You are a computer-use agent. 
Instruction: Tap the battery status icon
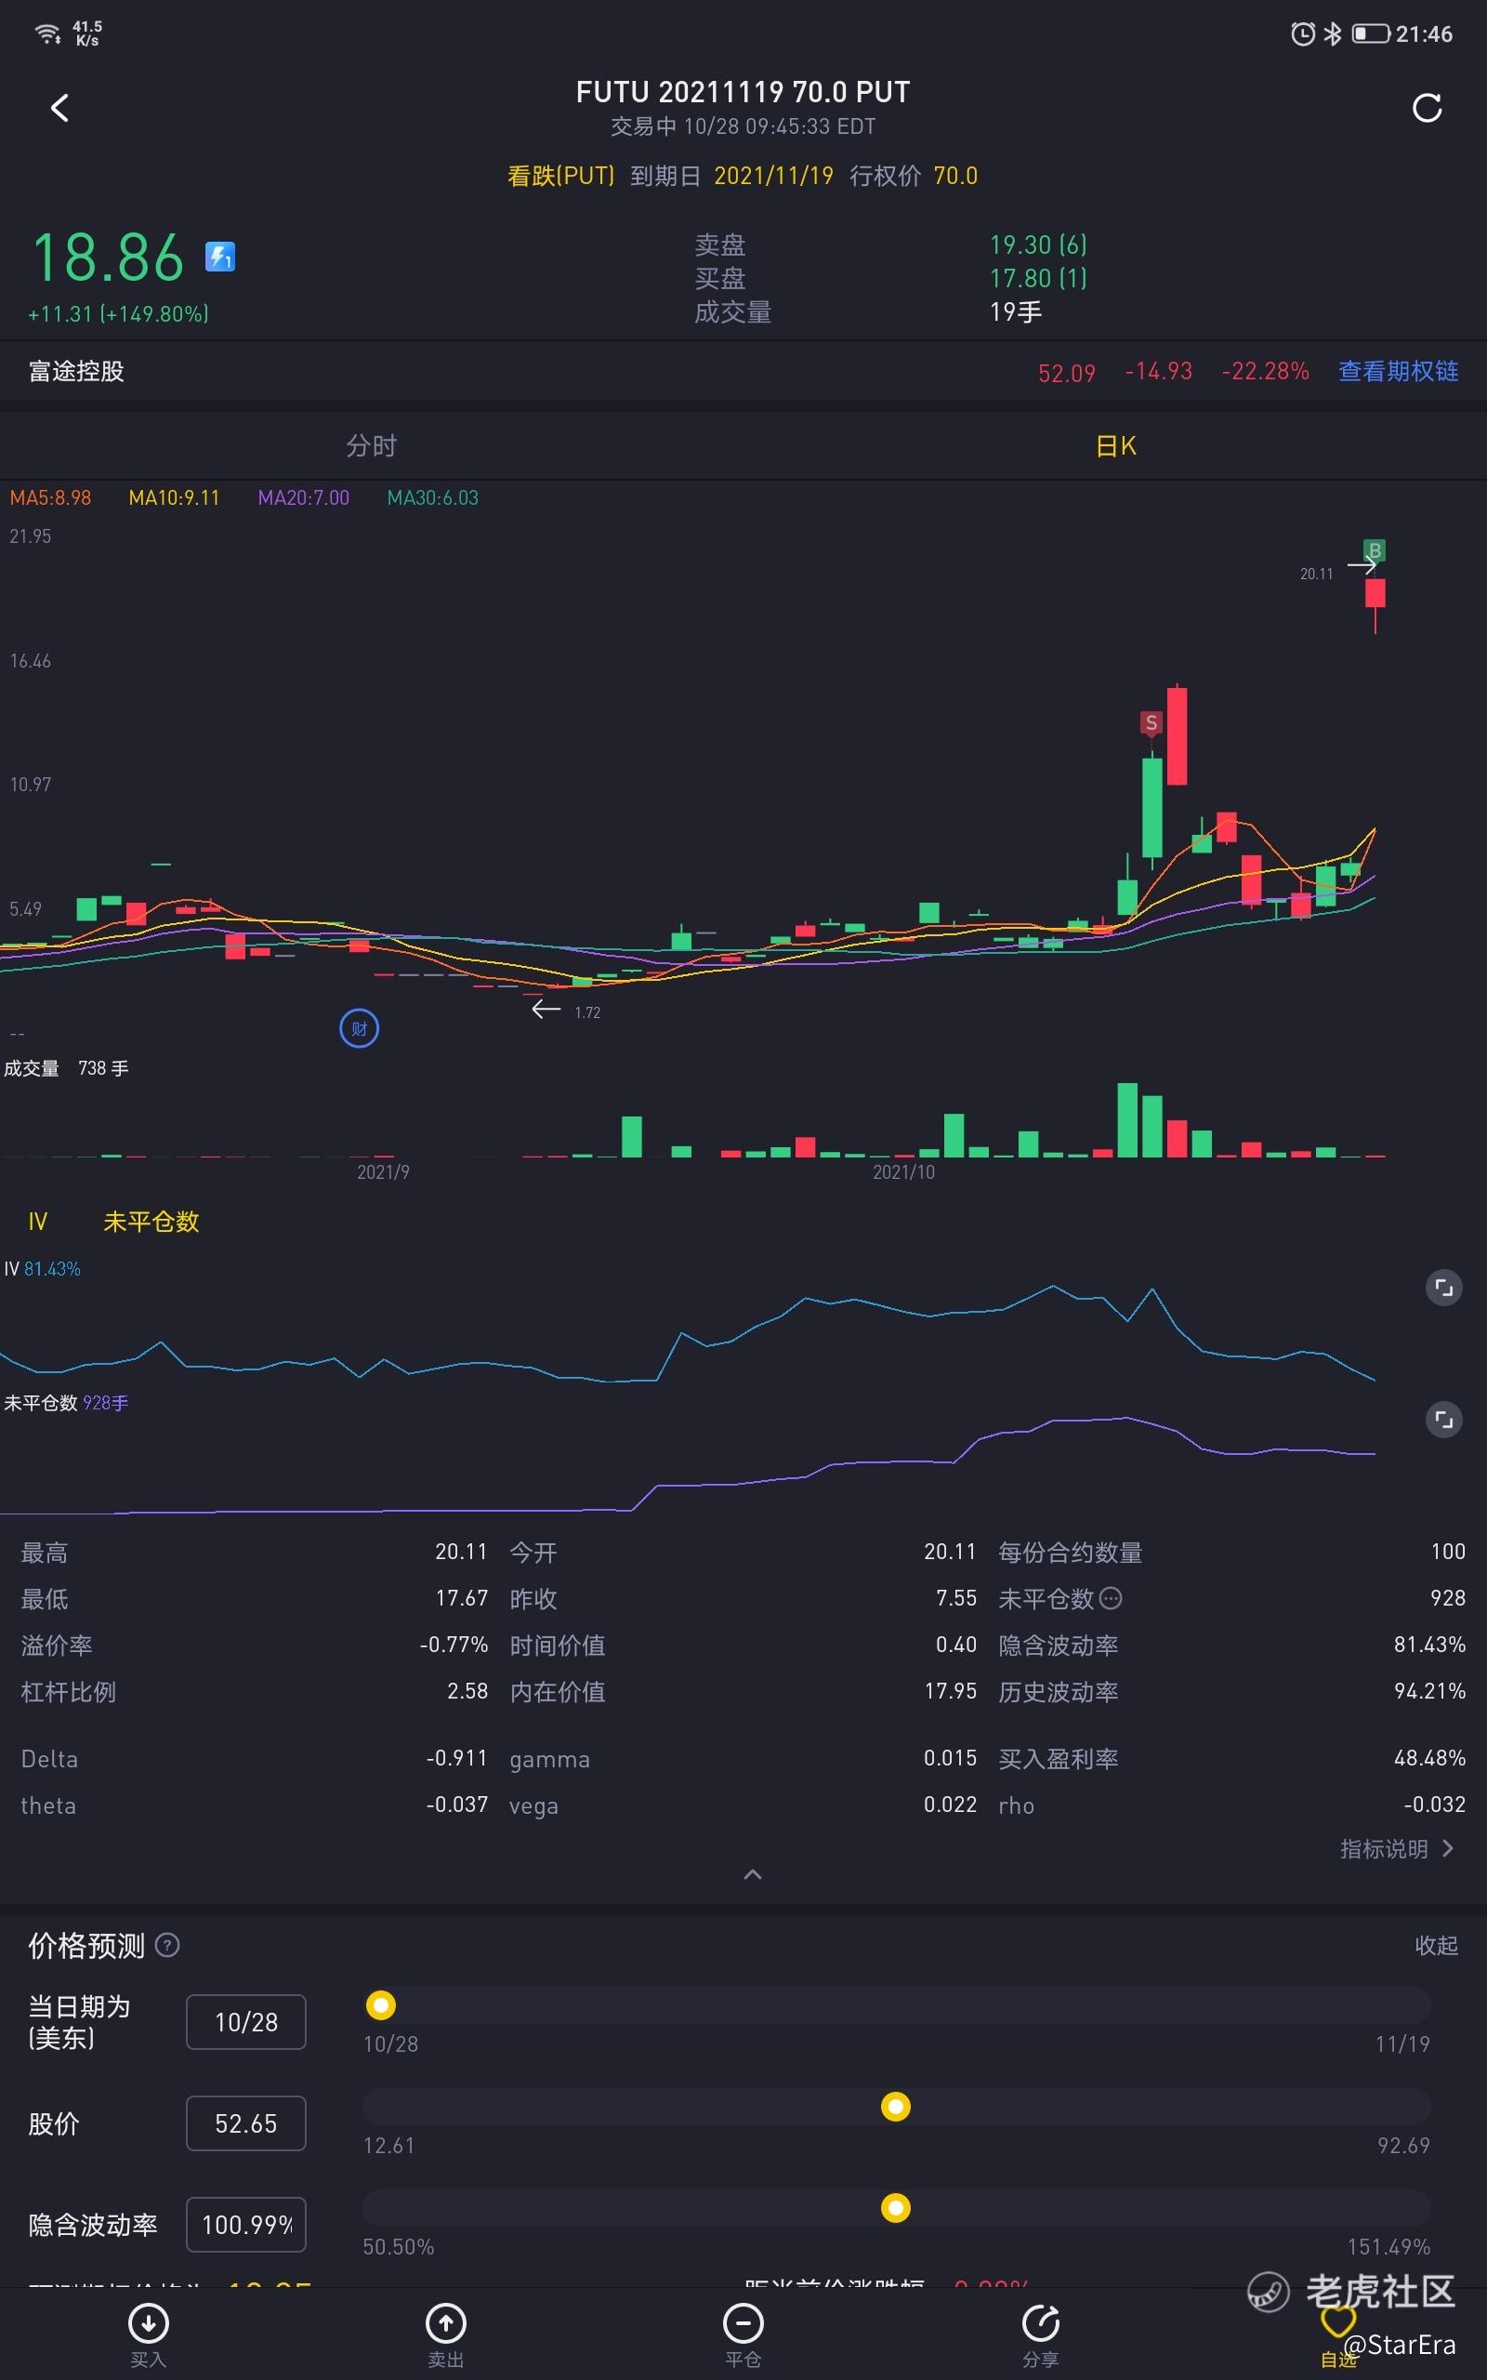point(1371,33)
